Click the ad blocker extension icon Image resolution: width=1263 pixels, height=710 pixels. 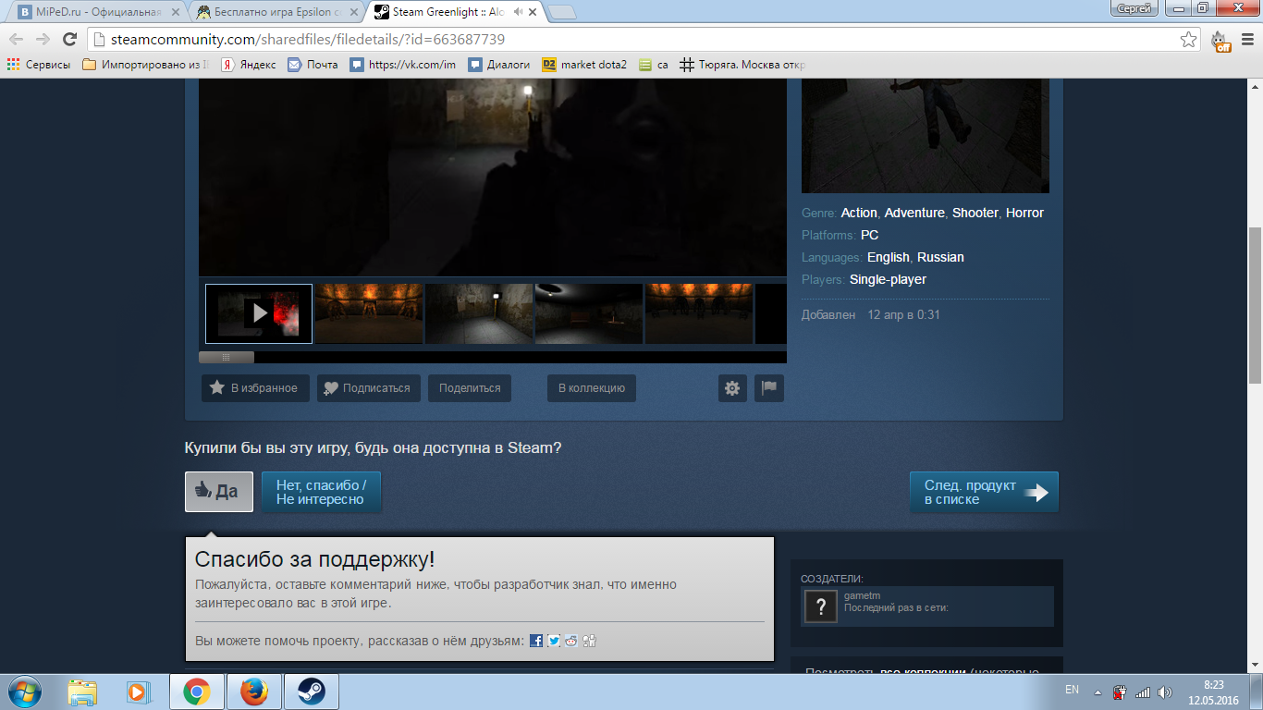pos(1221,41)
